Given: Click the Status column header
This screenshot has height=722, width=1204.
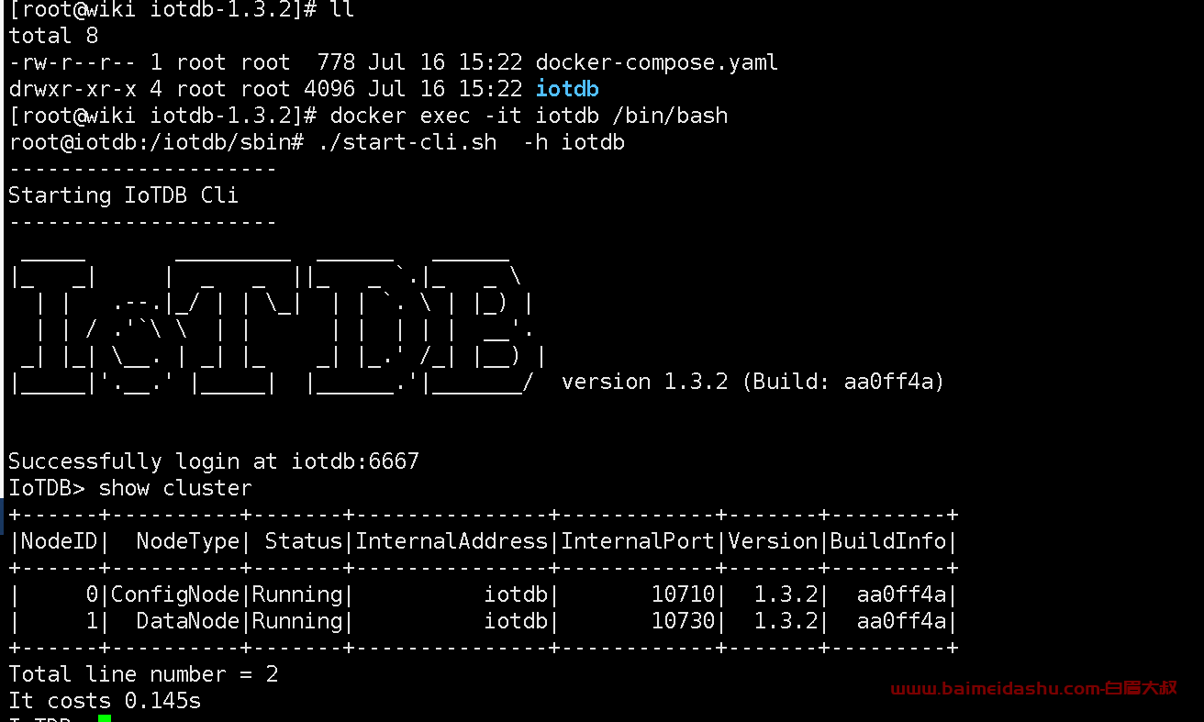Looking at the screenshot, I should [x=303, y=541].
